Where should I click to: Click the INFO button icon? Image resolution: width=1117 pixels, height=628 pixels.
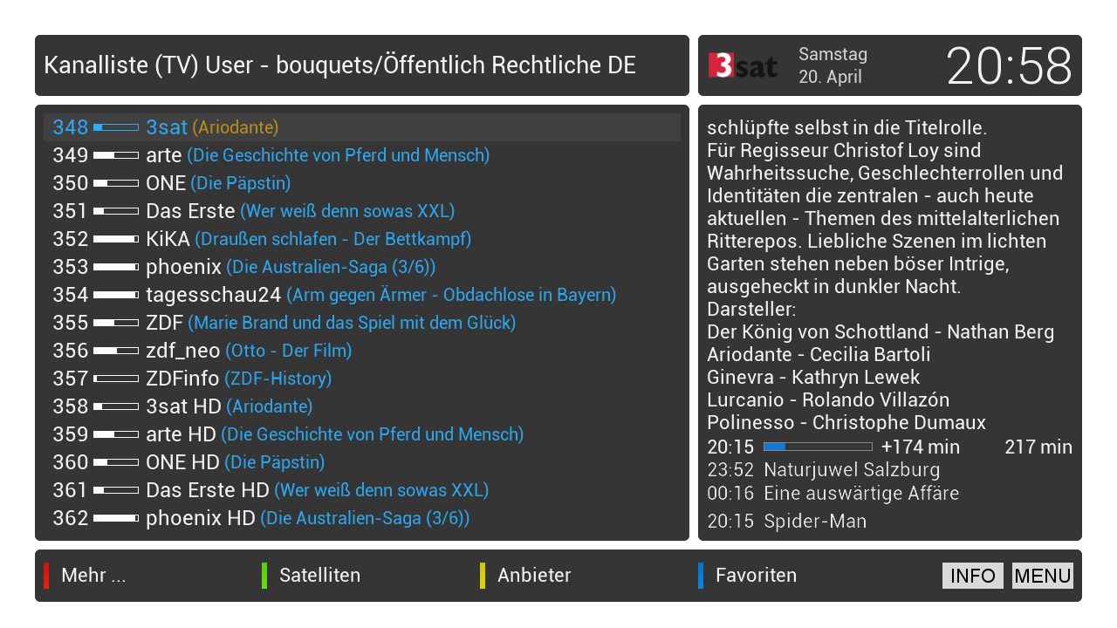coord(973,576)
